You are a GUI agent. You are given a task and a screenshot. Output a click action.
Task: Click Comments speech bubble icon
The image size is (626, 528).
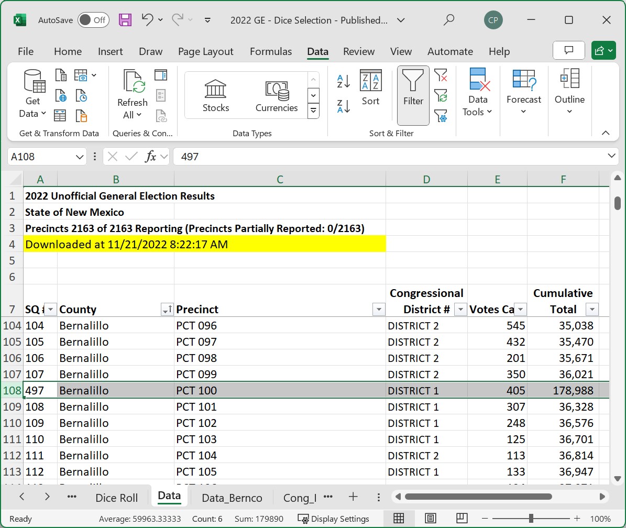pyautogui.click(x=568, y=50)
